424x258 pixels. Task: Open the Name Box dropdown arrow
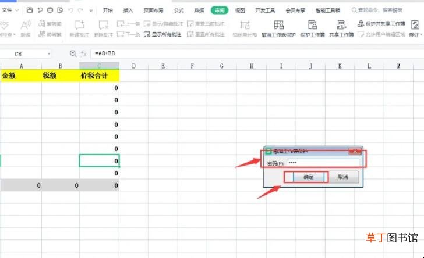[x=49, y=53]
